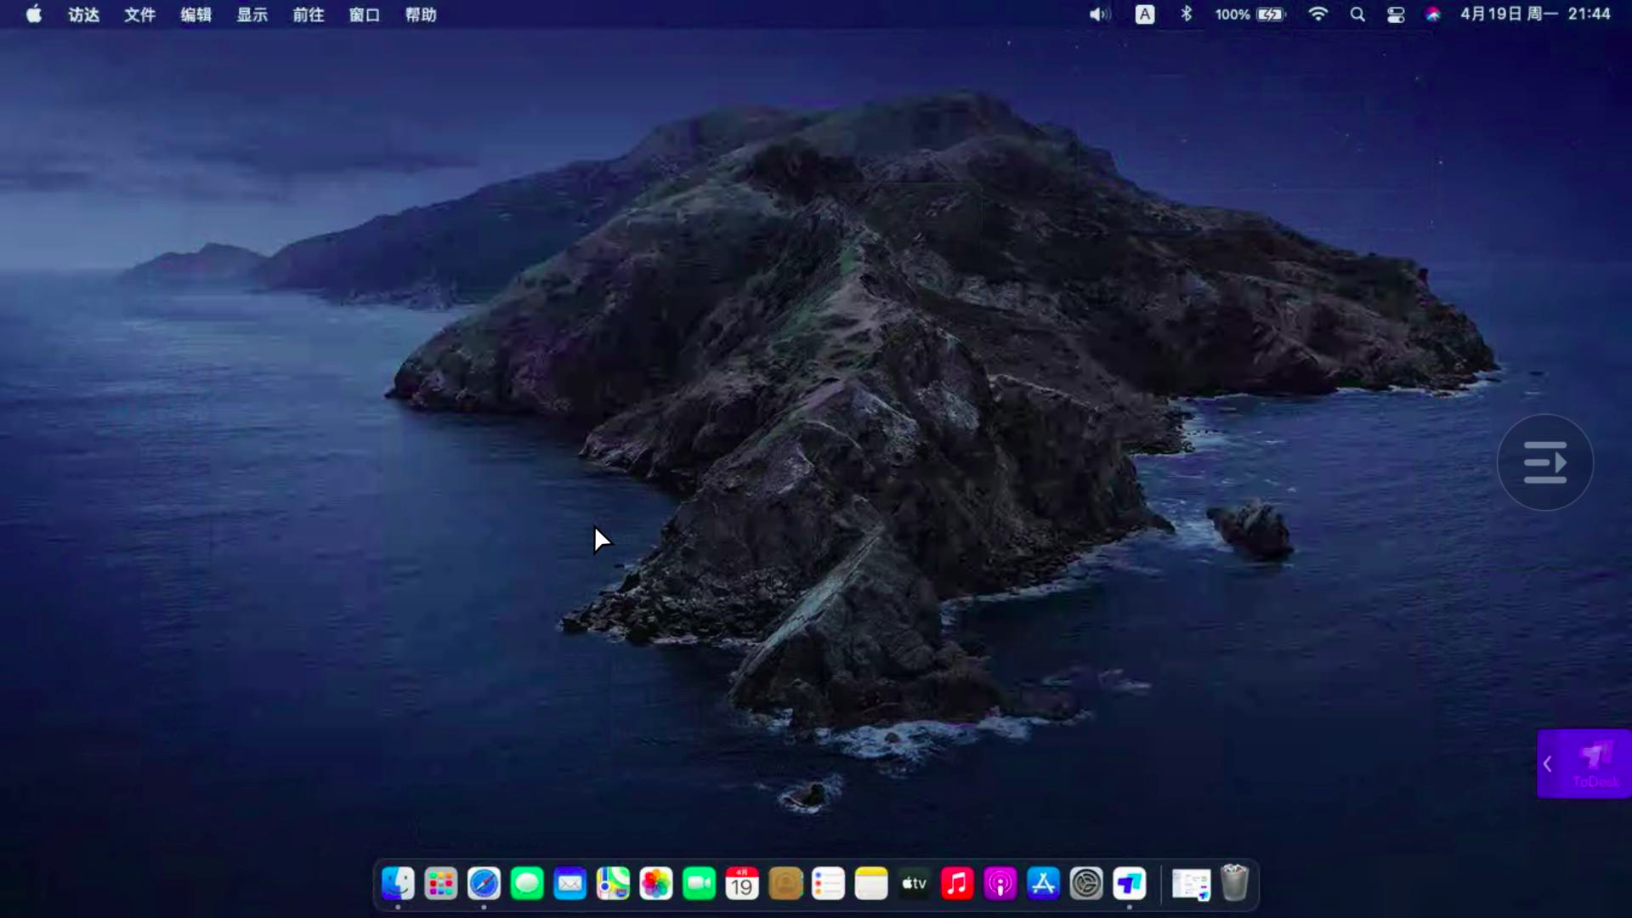This screenshot has height=918, width=1632.
Task: Open Podcasts from the Dock
Action: coord(1000,884)
